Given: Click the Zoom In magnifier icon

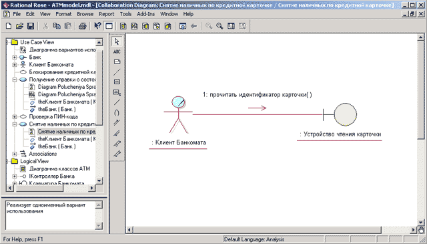Looking at the screenshot, I should [209, 26].
